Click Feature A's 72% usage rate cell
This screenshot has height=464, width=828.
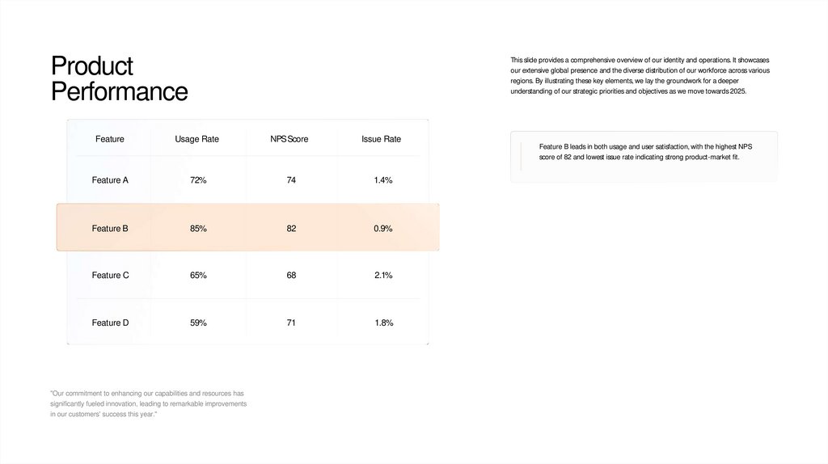[198, 180]
